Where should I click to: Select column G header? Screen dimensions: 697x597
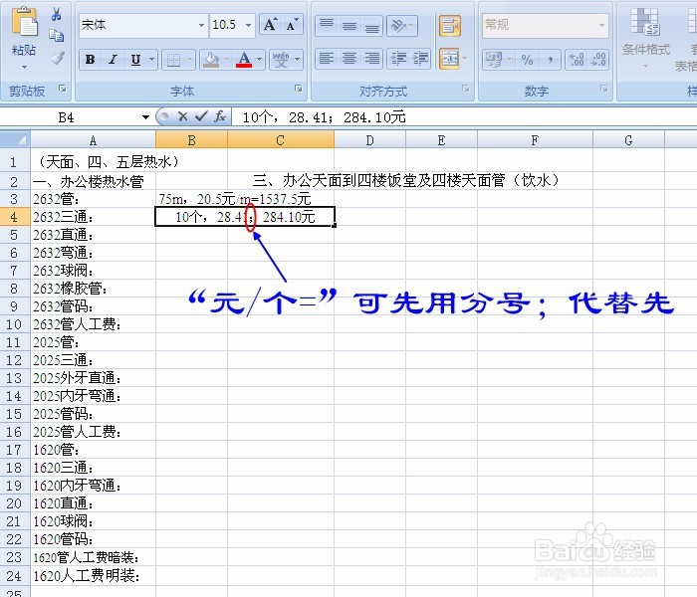pyautogui.click(x=628, y=140)
